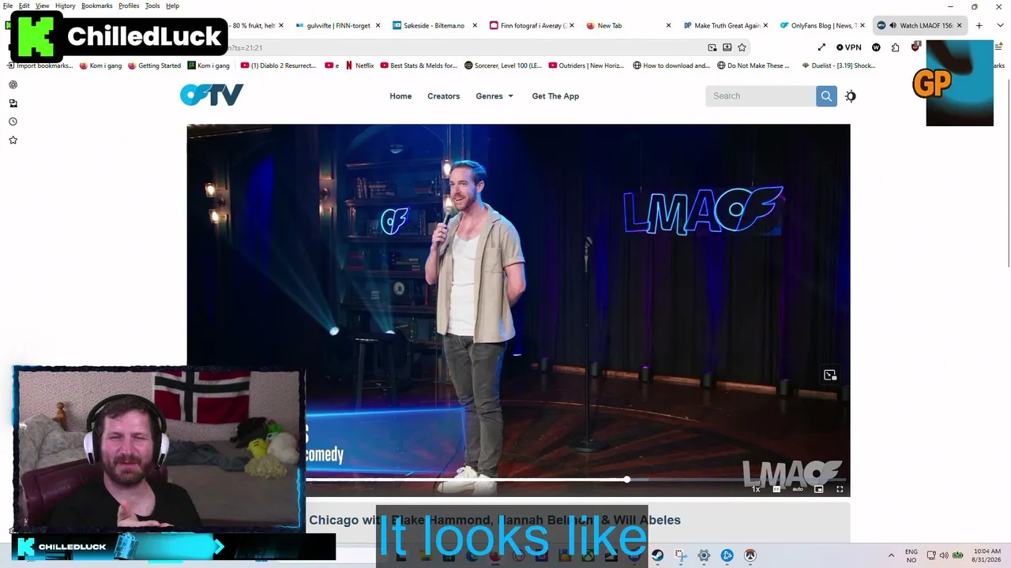1011x568 pixels.
Task: Open the Bookmarks sidebar star icon
Action: [13, 140]
